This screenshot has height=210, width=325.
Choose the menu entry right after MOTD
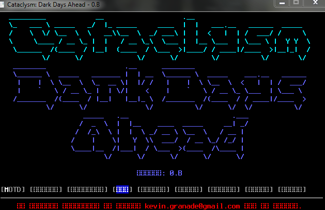tap(46, 189)
